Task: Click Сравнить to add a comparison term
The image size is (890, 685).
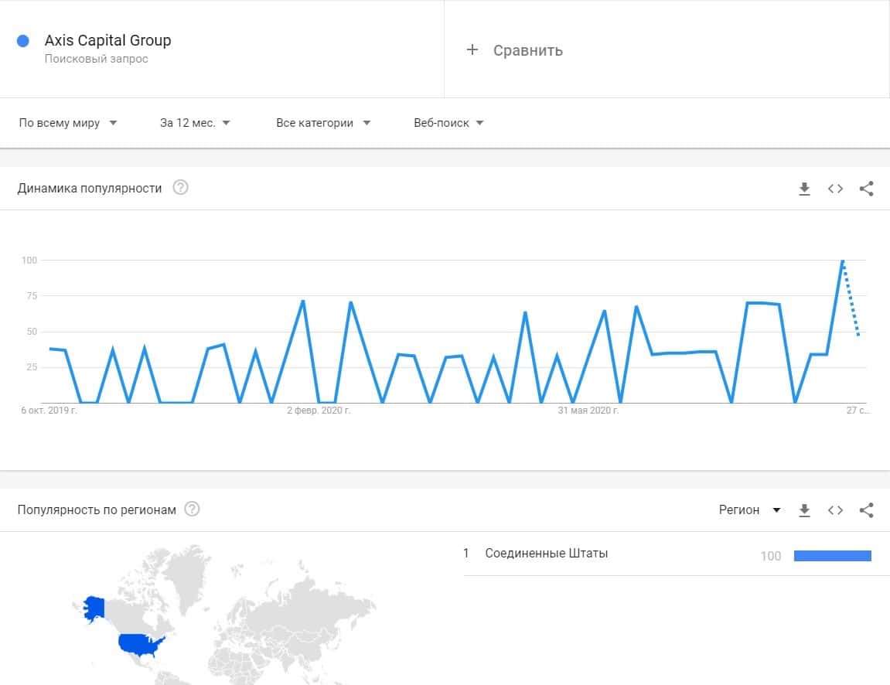Action: click(516, 50)
